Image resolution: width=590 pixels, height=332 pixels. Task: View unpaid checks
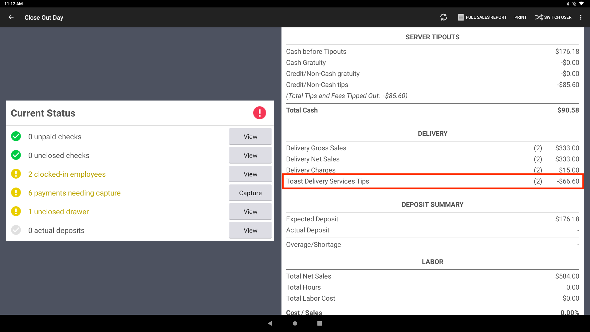click(250, 136)
